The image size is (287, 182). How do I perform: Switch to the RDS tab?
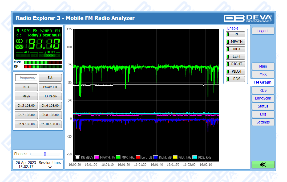263,90
